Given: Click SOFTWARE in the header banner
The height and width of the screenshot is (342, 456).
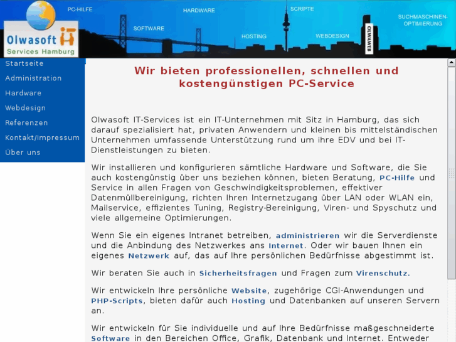Looking at the screenshot, I should (x=149, y=28).
